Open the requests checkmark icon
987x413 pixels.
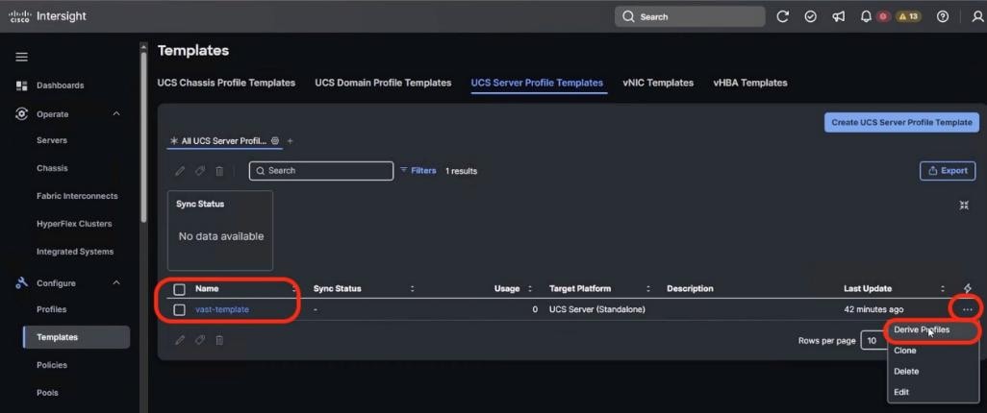pyautogui.click(x=811, y=17)
